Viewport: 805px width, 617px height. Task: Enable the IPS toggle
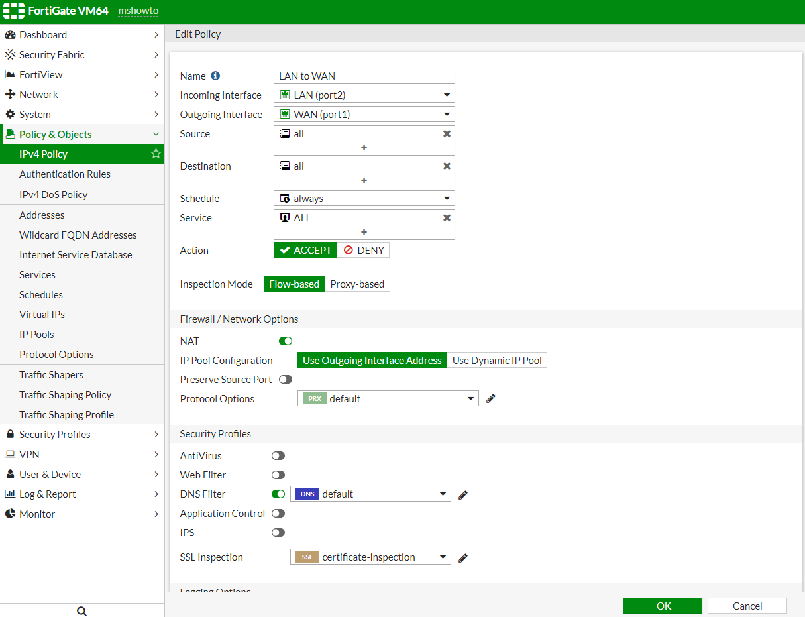pos(278,533)
